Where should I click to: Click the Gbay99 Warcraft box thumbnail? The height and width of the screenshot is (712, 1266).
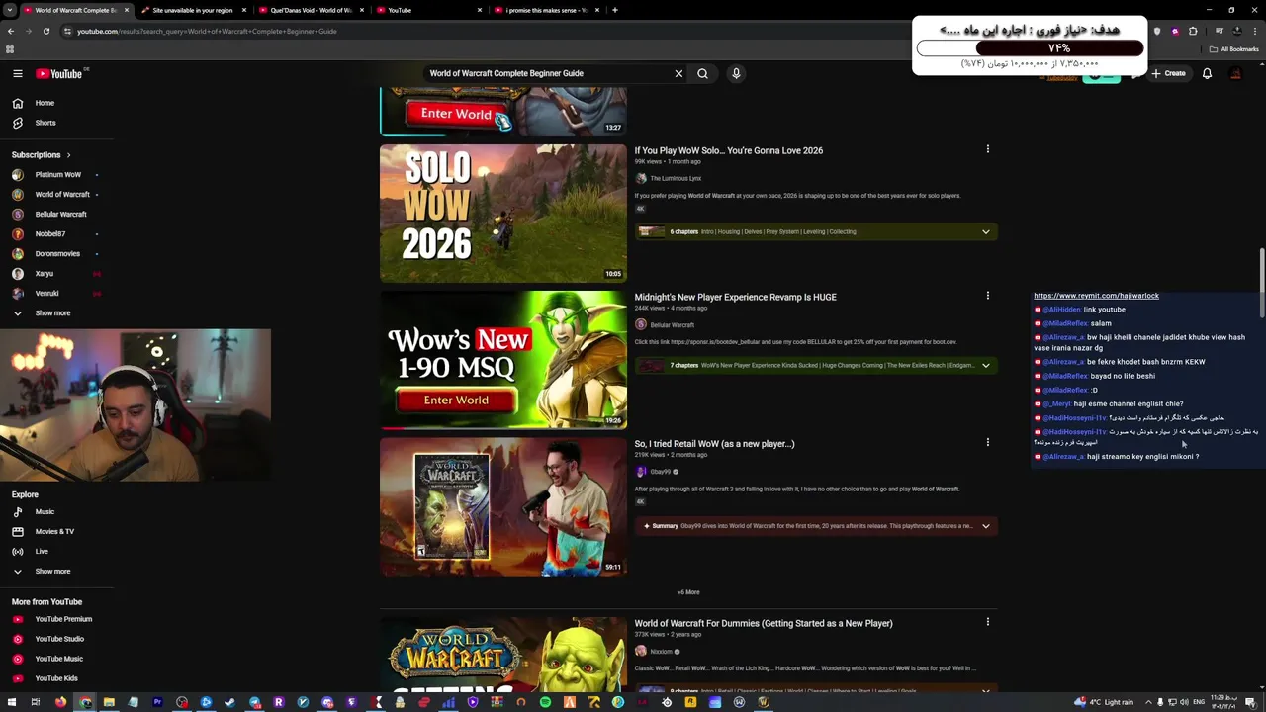(503, 506)
